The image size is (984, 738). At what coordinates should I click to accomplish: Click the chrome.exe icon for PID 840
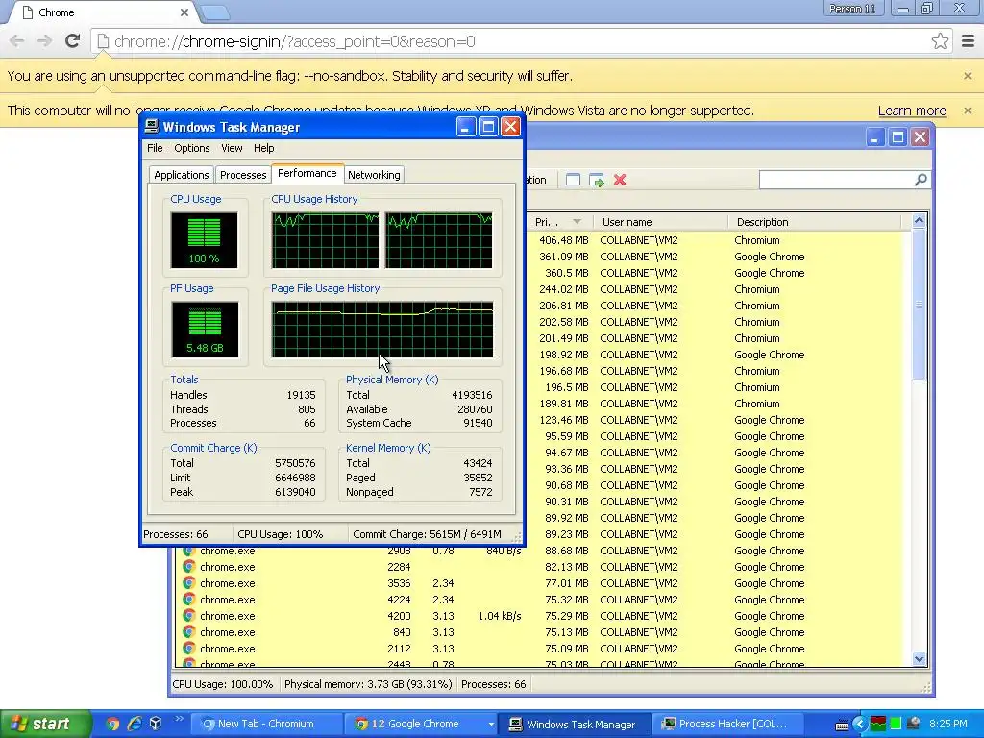(x=188, y=632)
